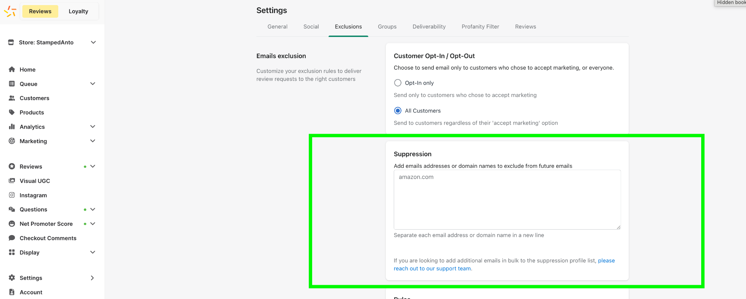746x299 pixels.
Task: Open Home via house icon
Action: (12, 69)
